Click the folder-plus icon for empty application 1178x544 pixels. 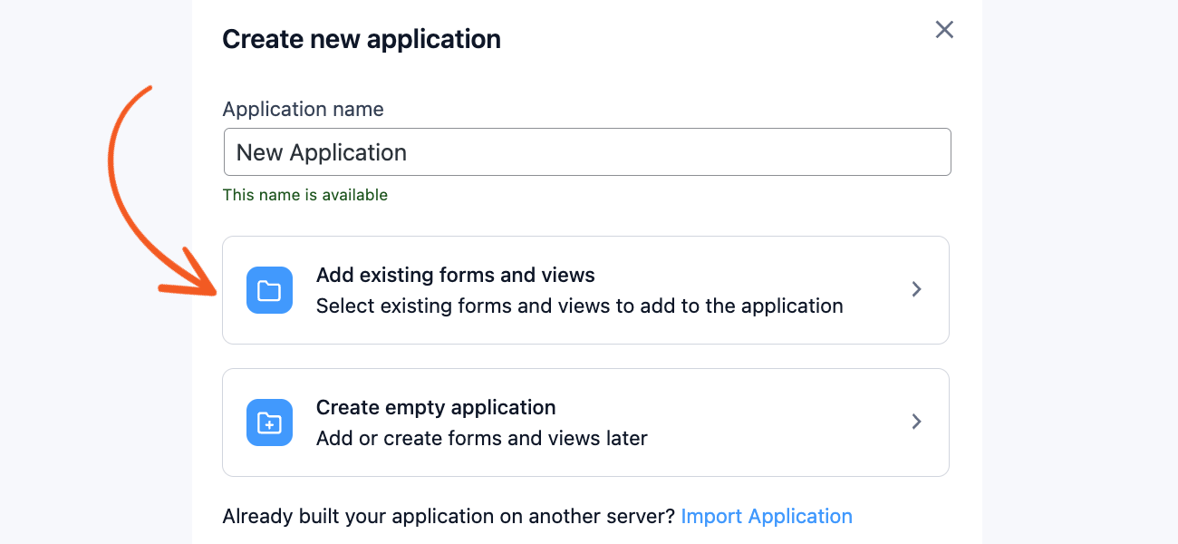pos(269,423)
